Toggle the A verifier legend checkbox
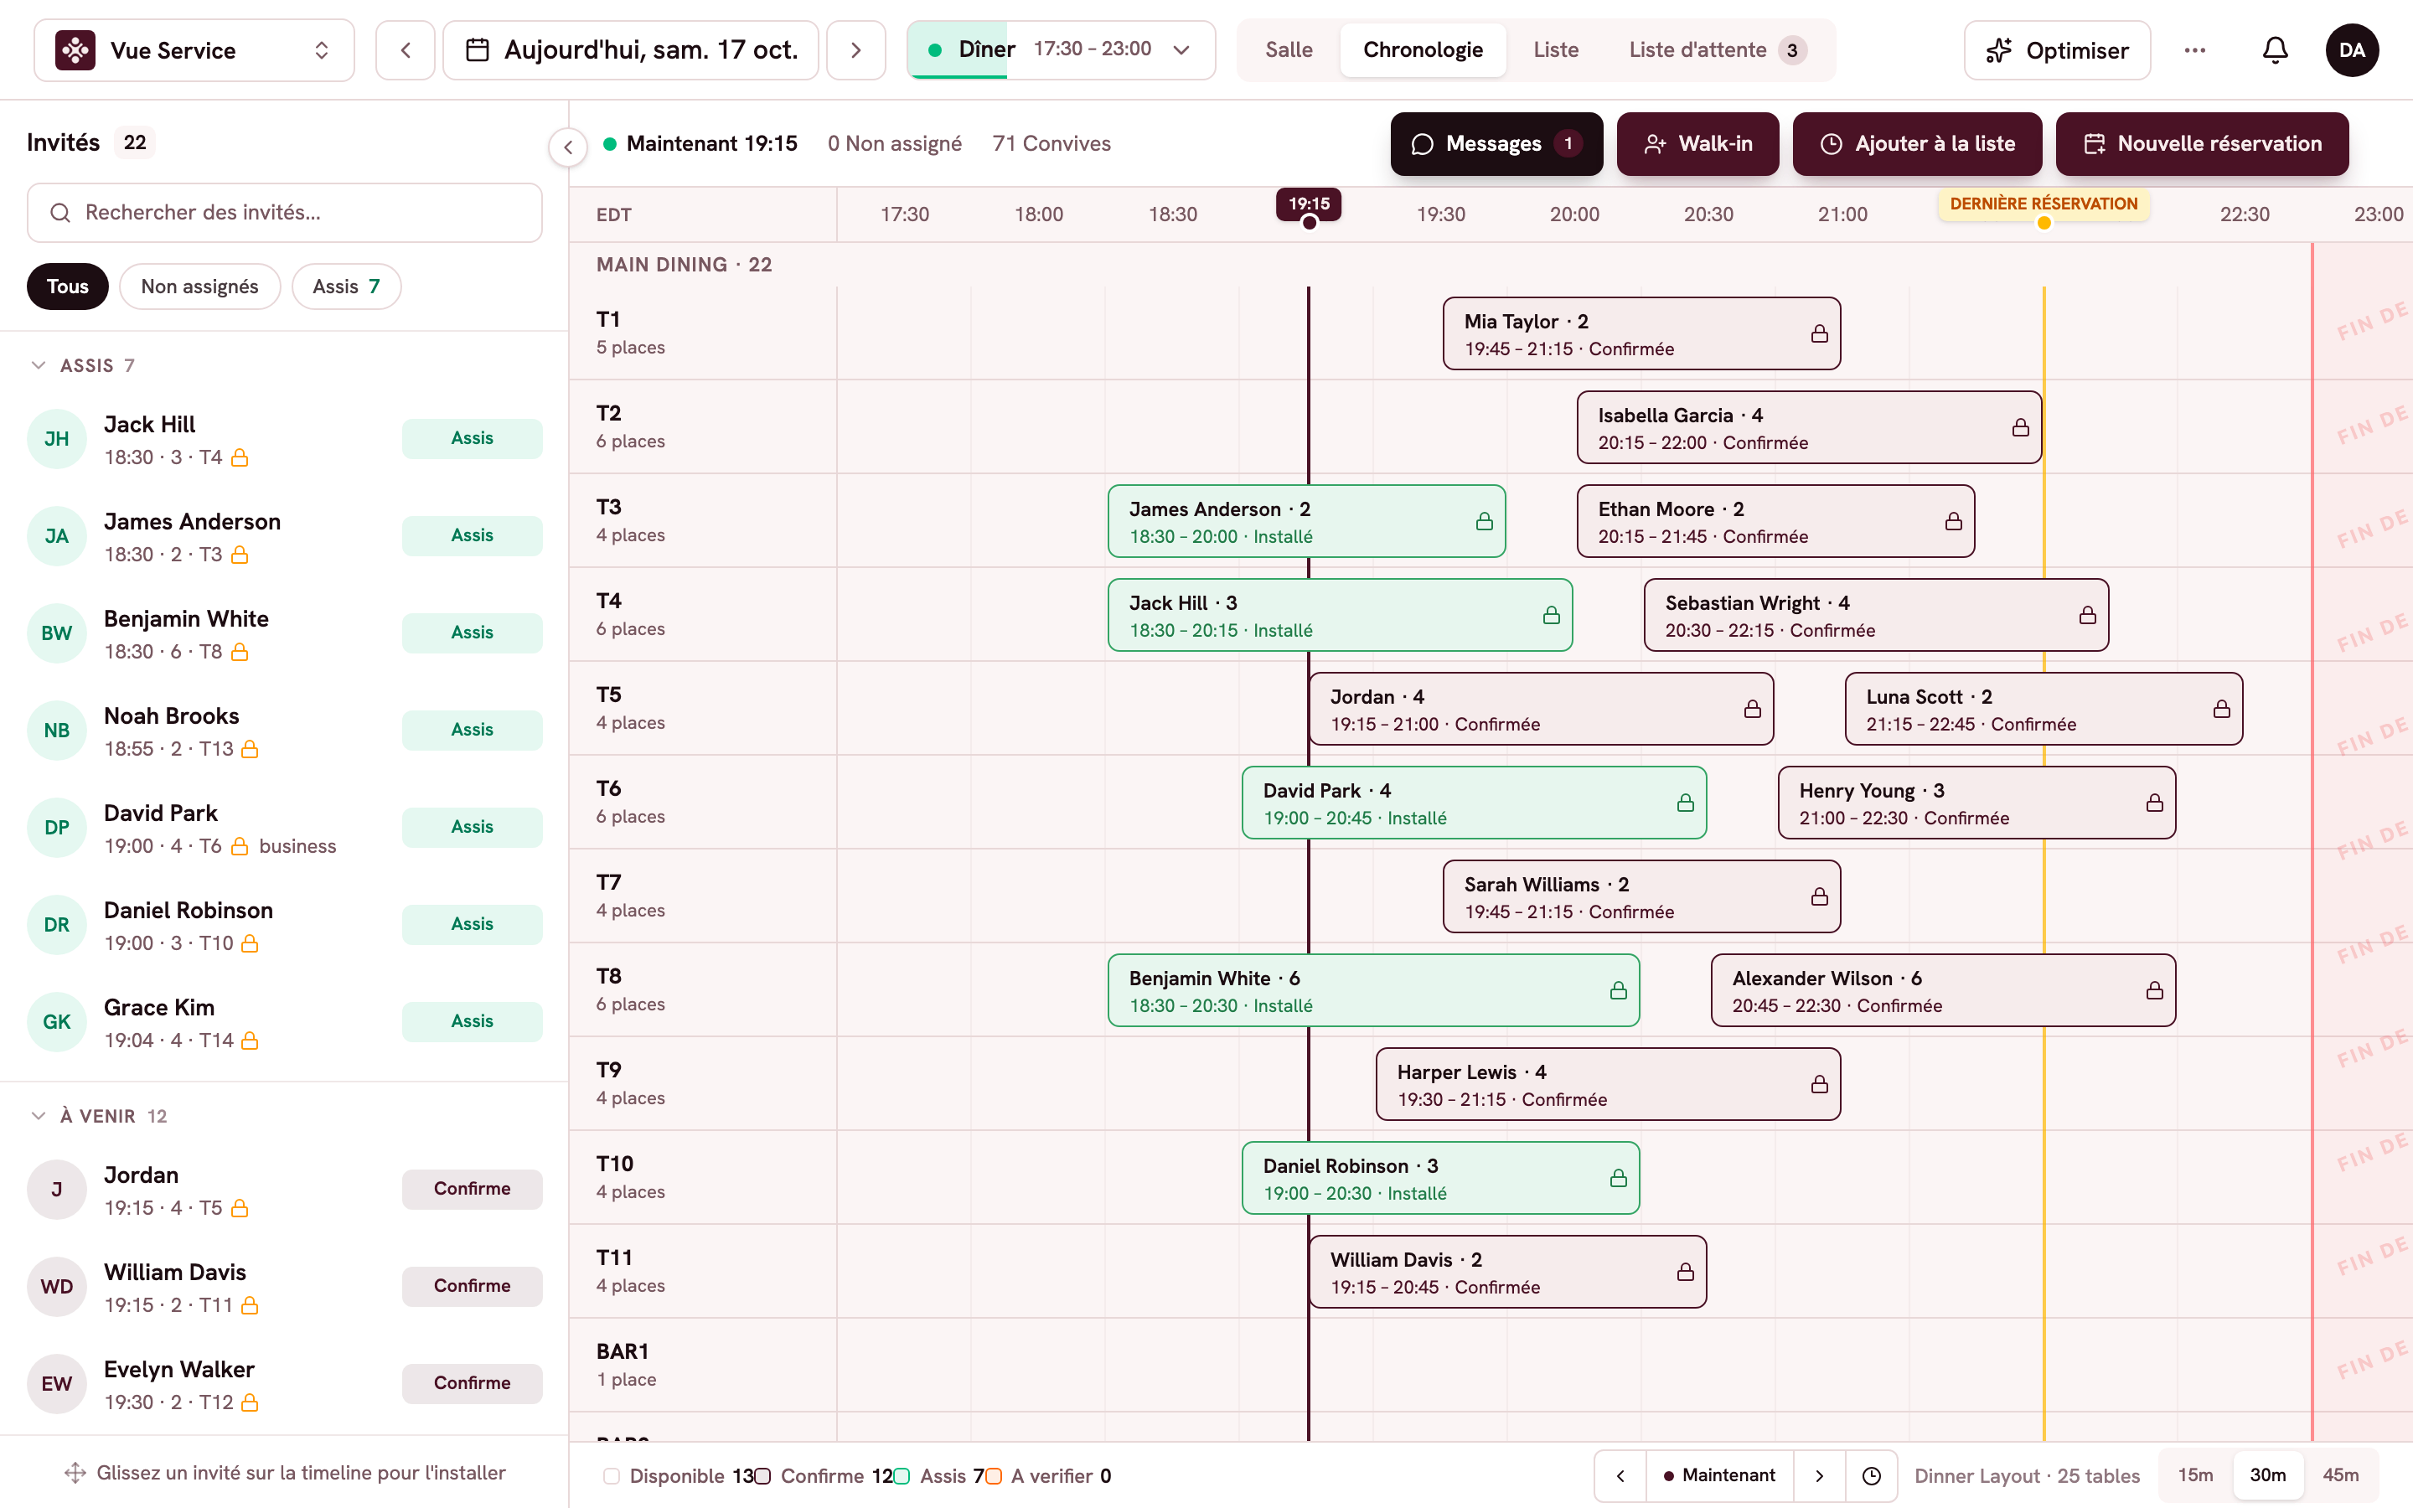 tap(993, 1476)
